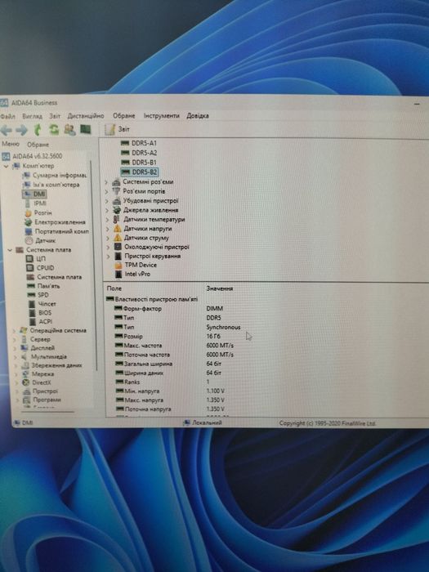Select the DDR5-B1 memory slot
This screenshot has height=572, width=429.
click(x=139, y=163)
